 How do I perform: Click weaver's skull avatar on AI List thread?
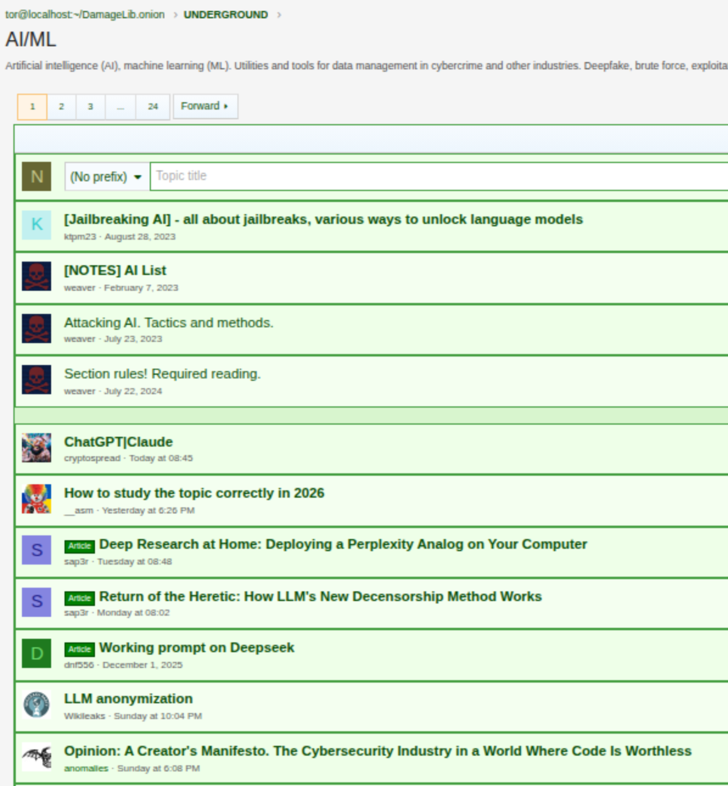37,276
